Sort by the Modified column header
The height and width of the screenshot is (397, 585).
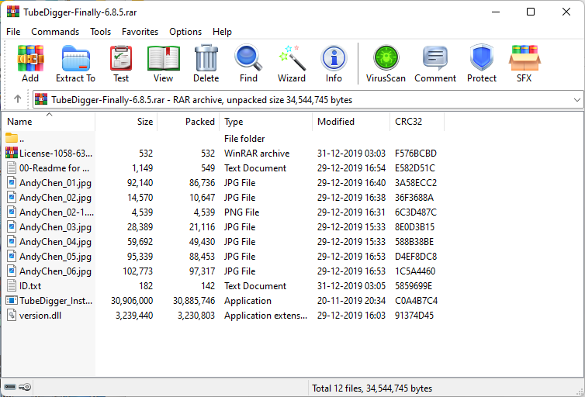click(351, 122)
